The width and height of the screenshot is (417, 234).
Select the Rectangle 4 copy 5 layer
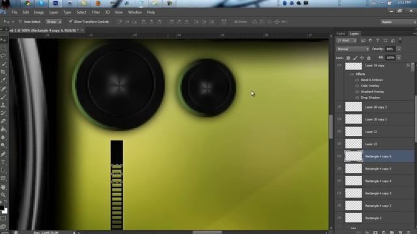point(375,168)
